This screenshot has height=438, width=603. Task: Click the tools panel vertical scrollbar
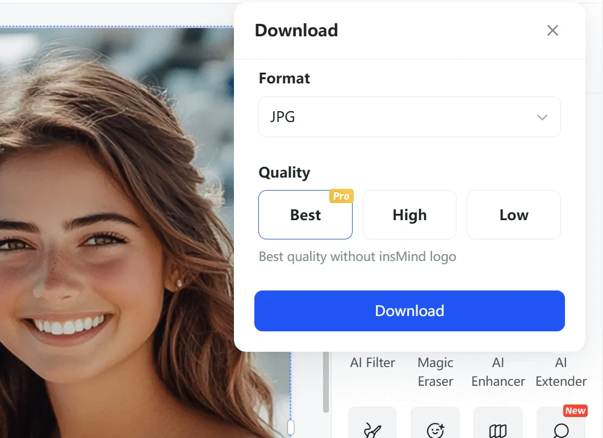326,382
